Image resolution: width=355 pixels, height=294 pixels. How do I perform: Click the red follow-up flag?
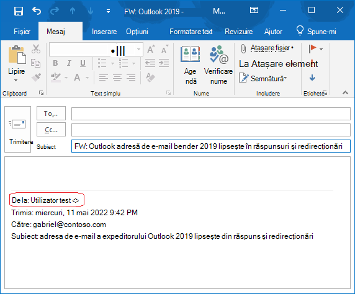pyautogui.click(x=312, y=48)
